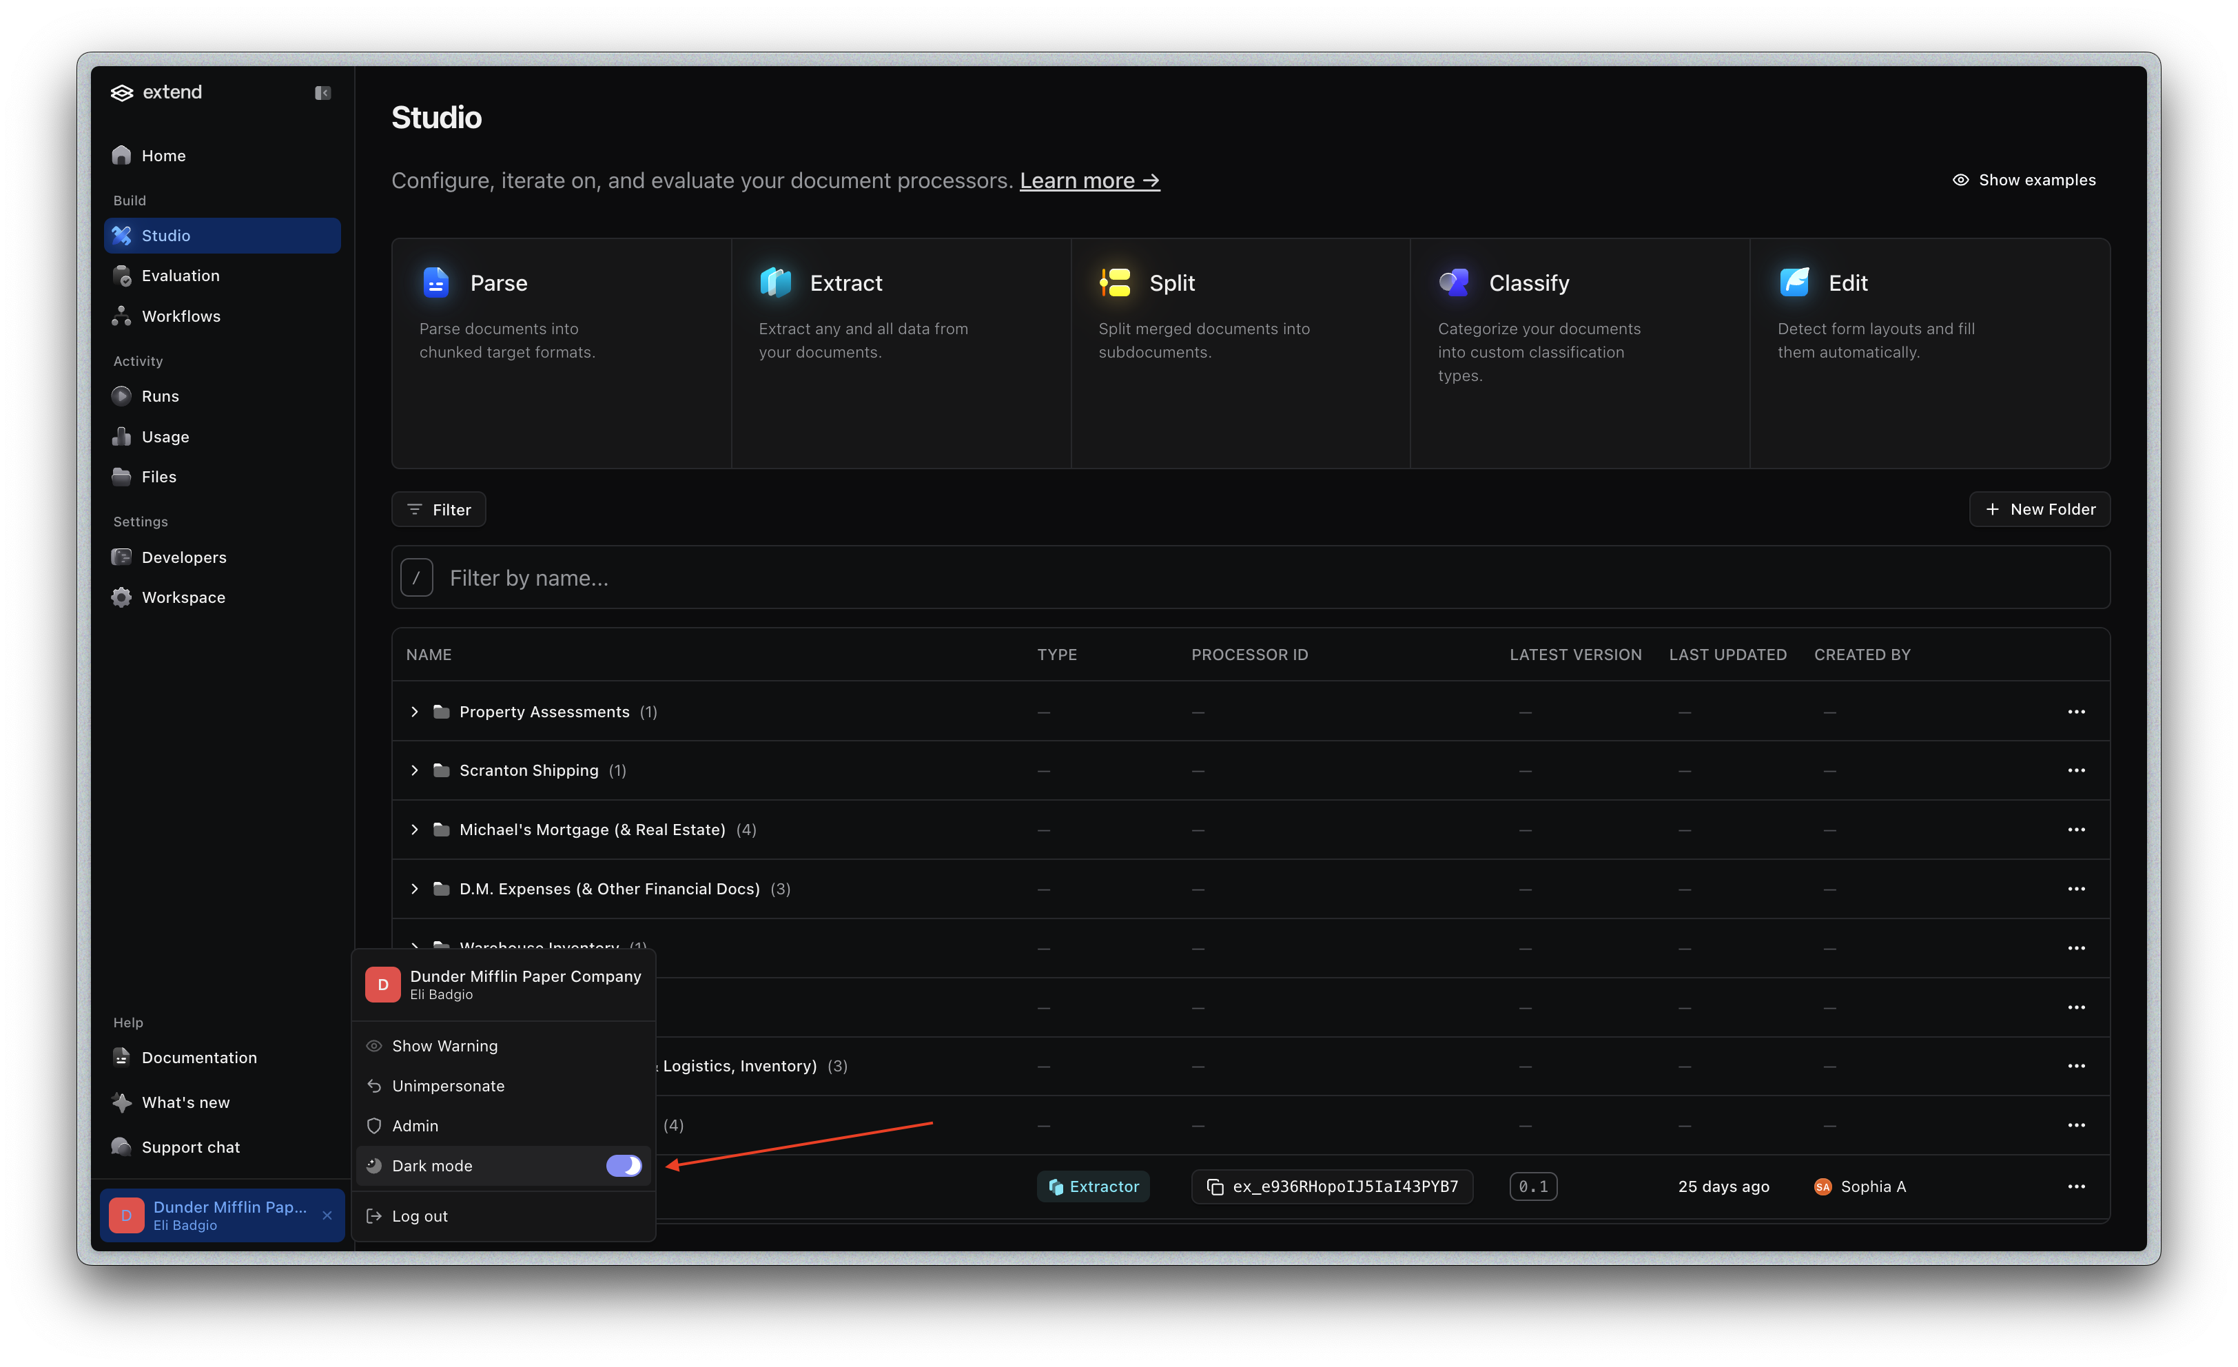Open Home from the sidebar
2238x1367 pixels.
[223, 155]
